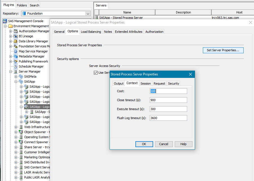Toggle the Use Server Access Security checkbox
The image size is (254, 181).
pos(96,73)
